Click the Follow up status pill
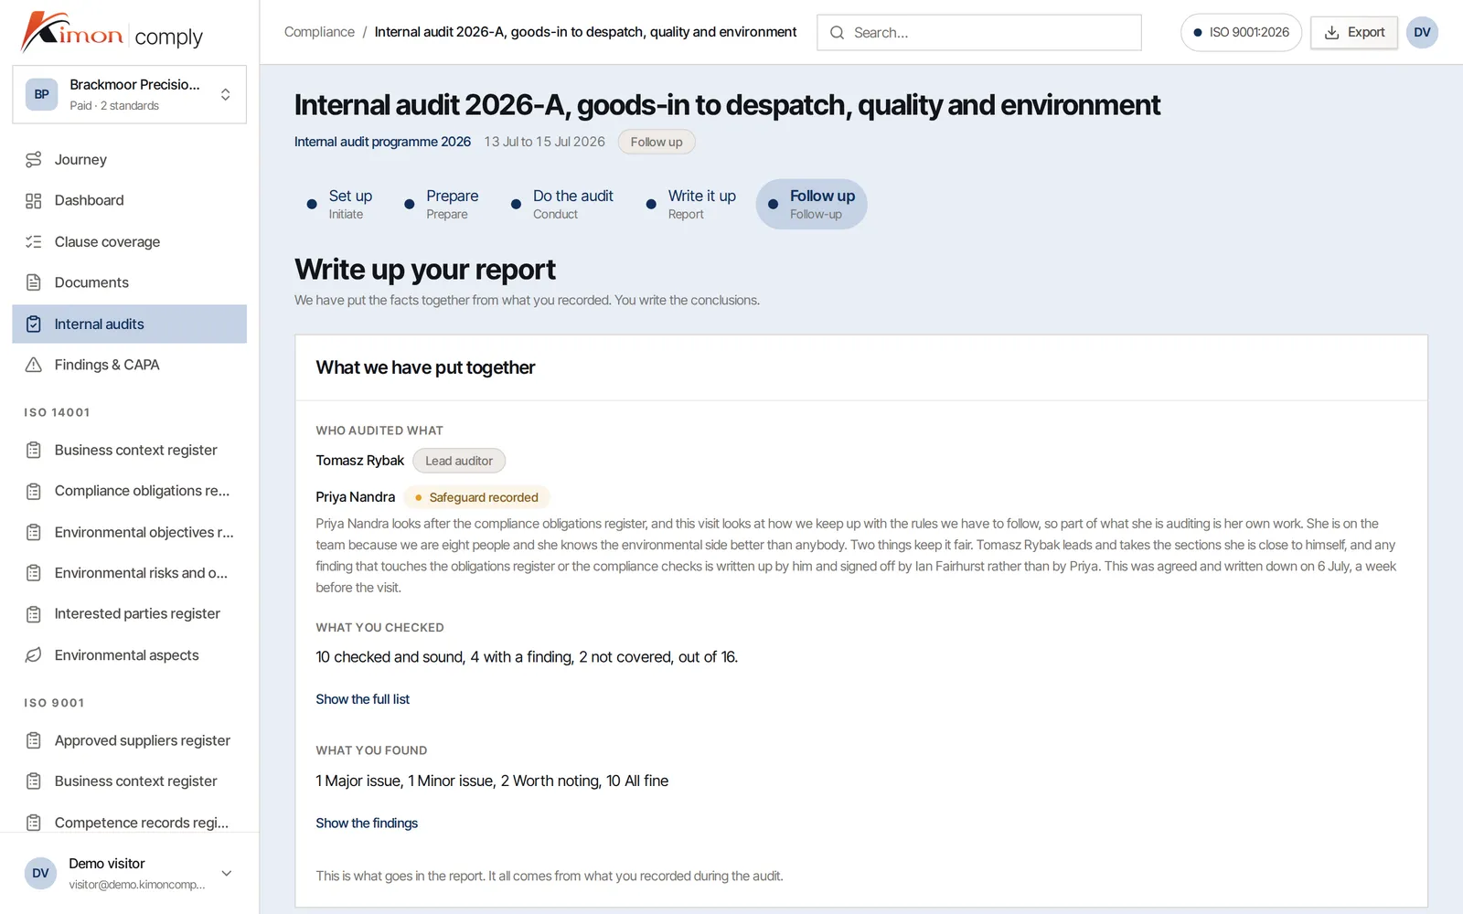Screen dimensions: 1463x914 [x=657, y=142]
